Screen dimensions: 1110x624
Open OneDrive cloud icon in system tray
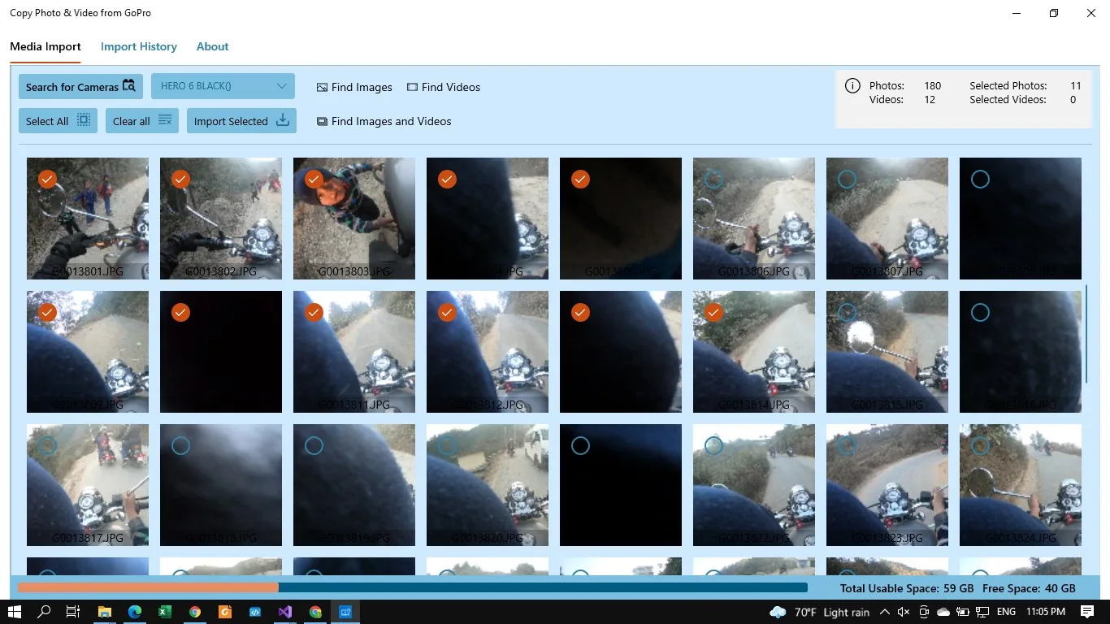click(943, 612)
